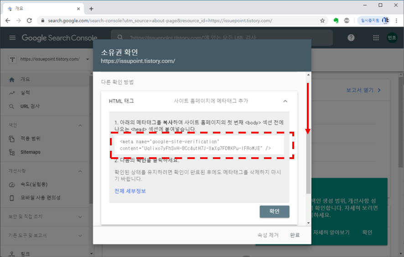
Task: Click the URL inspection search field
Action: (222, 38)
